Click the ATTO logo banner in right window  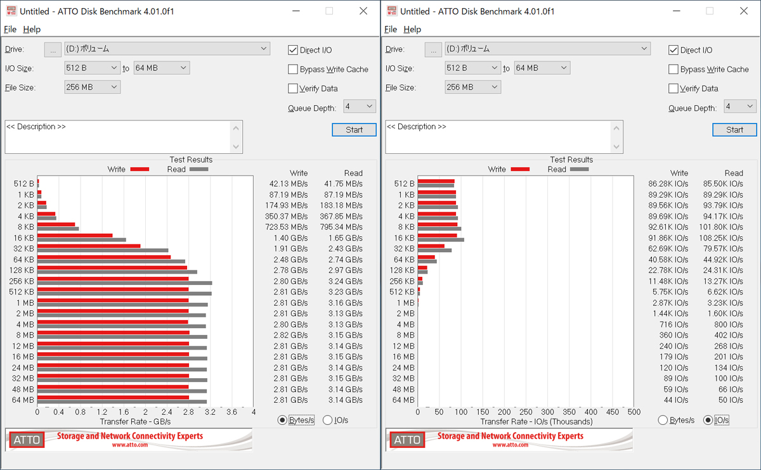509,440
